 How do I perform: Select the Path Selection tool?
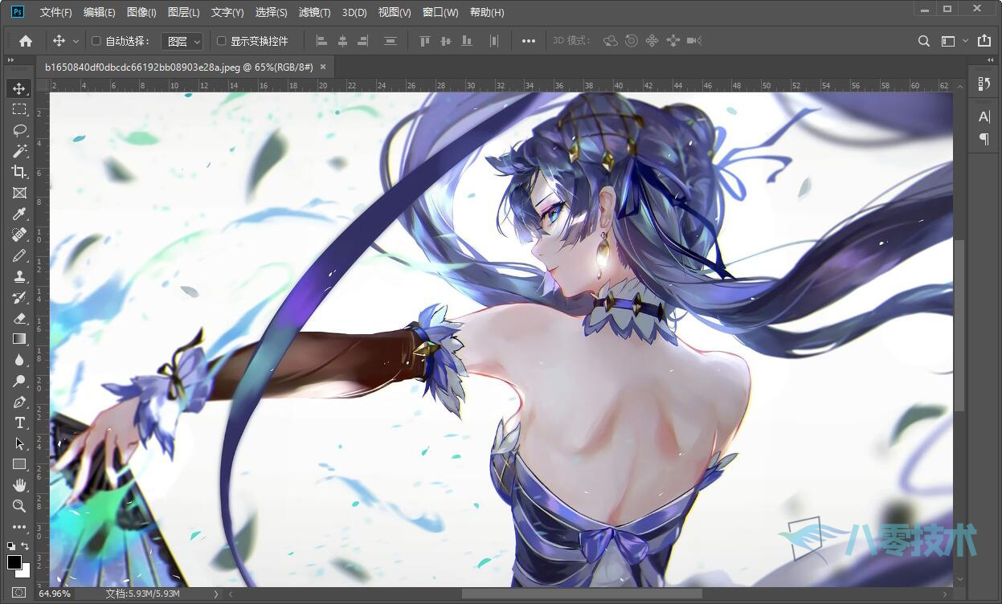pyautogui.click(x=19, y=443)
